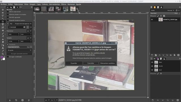Set crop ratio to portrait orientation

(x=28, y=27)
